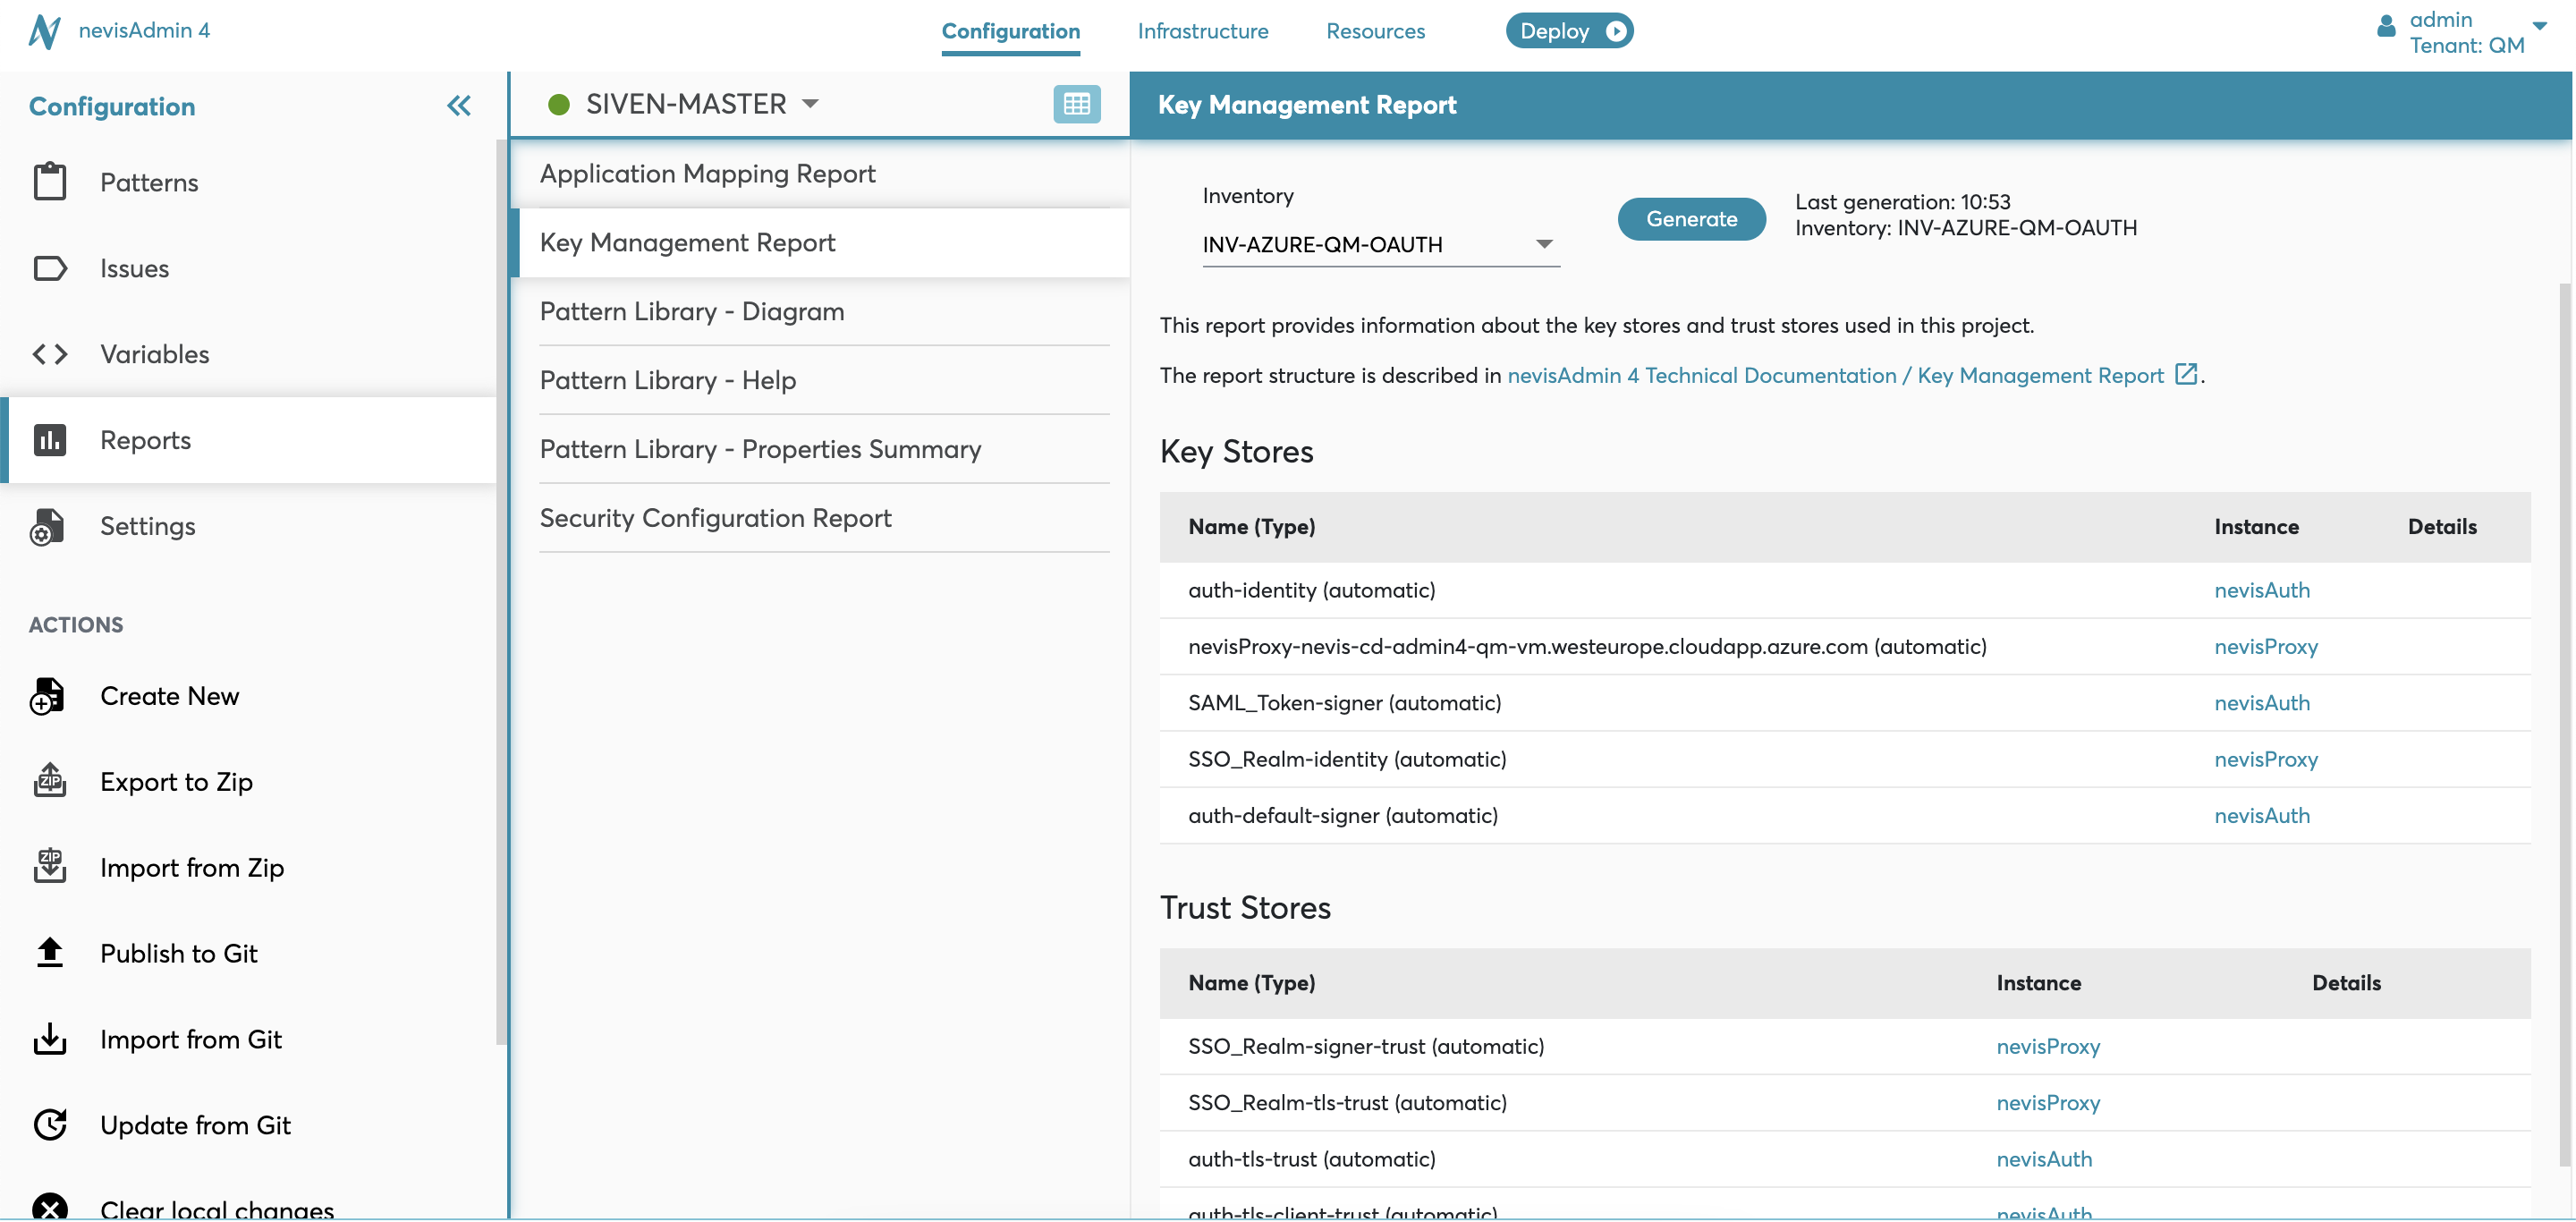Image resolution: width=2576 pixels, height=1222 pixels.
Task: Click the Import from Git icon
Action: pos(51,1038)
